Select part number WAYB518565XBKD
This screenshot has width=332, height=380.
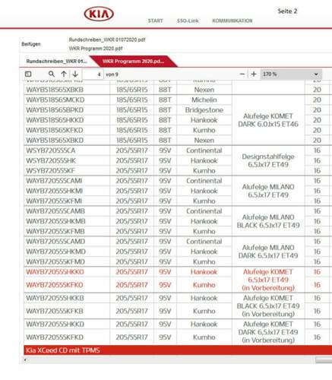click(55, 141)
